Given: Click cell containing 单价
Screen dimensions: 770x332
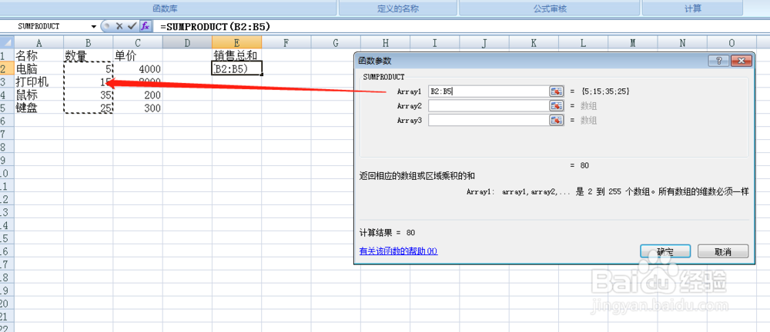Looking at the screenshot, I should [x=138, y=55].
